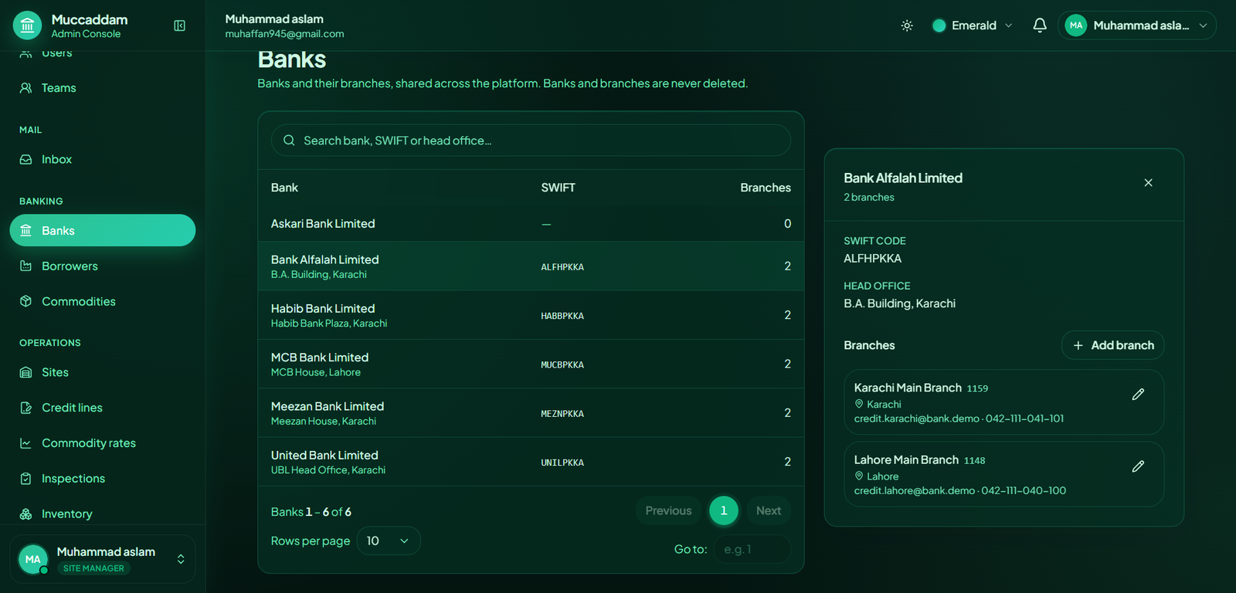Collapse the sidebar with the panel icon

pos(179,25)
